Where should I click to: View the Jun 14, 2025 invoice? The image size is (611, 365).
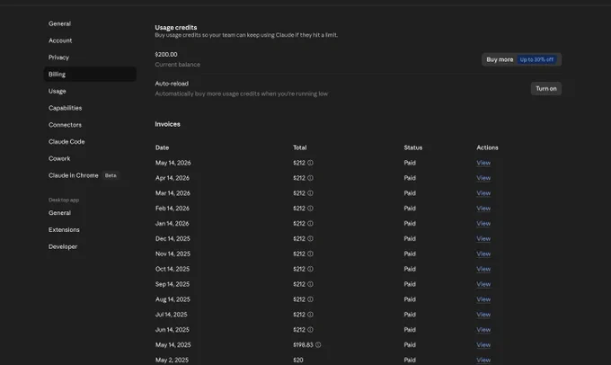[483, 330]
